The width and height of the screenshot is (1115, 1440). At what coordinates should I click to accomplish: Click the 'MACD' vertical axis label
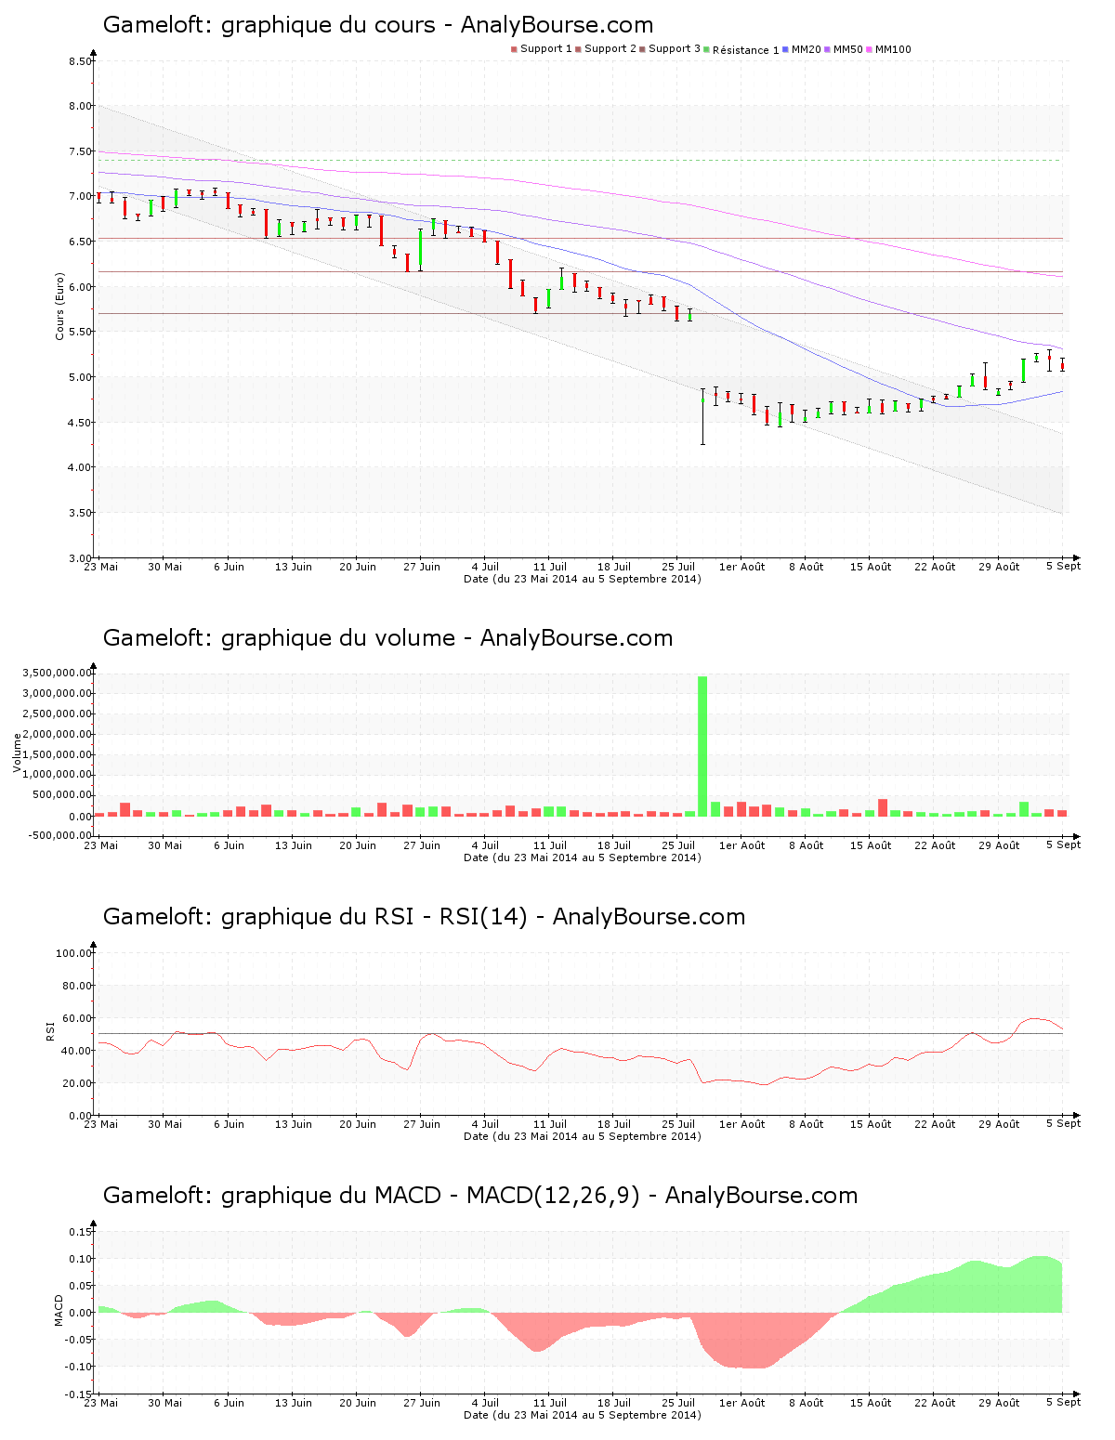[59, 1310]
